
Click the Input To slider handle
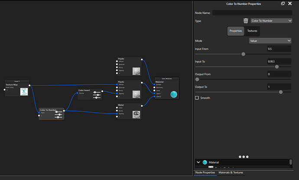pyautogui.click(x=277, y=67)
